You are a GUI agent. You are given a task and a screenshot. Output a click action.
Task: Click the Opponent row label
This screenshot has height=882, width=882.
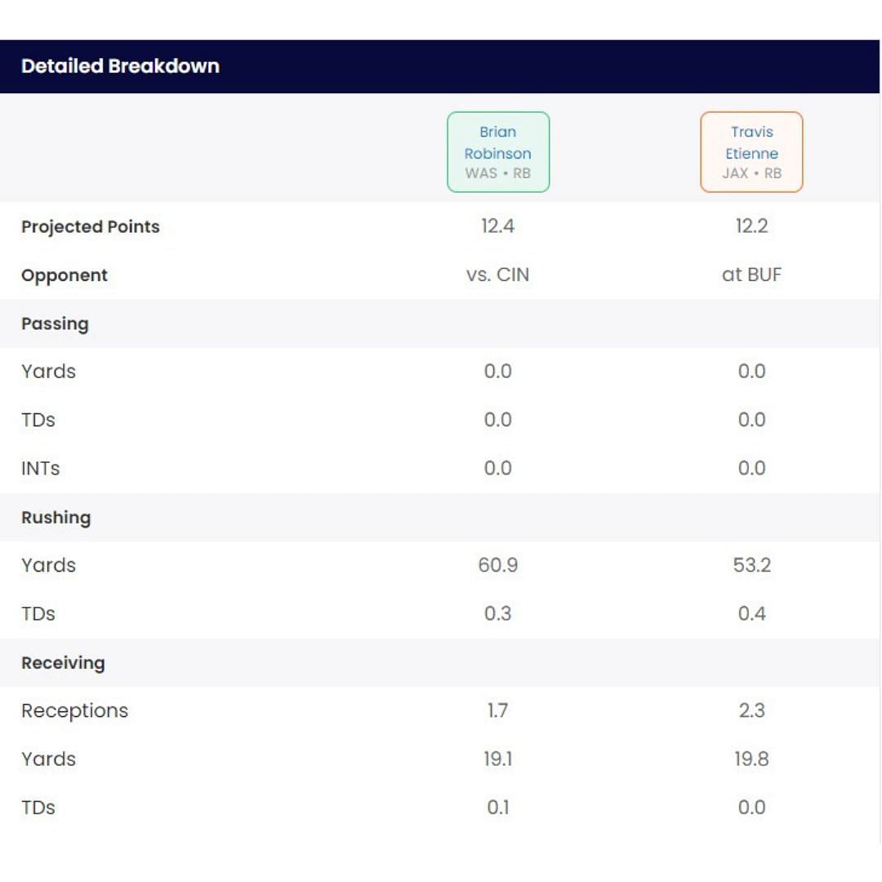point(65,275)
